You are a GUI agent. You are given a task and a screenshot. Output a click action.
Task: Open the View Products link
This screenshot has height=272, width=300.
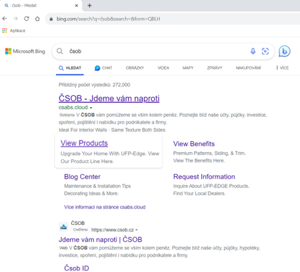(x=84, y=143)
